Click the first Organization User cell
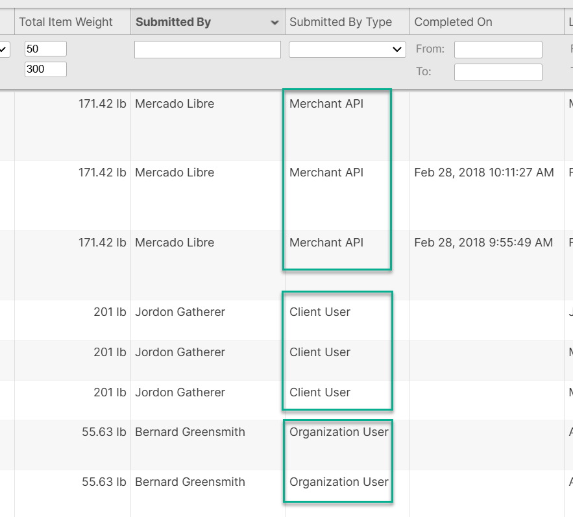This screenshot has width=573, height=517. tap(339, 432)
